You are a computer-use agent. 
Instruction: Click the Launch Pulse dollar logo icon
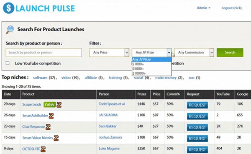pos(8,8)
